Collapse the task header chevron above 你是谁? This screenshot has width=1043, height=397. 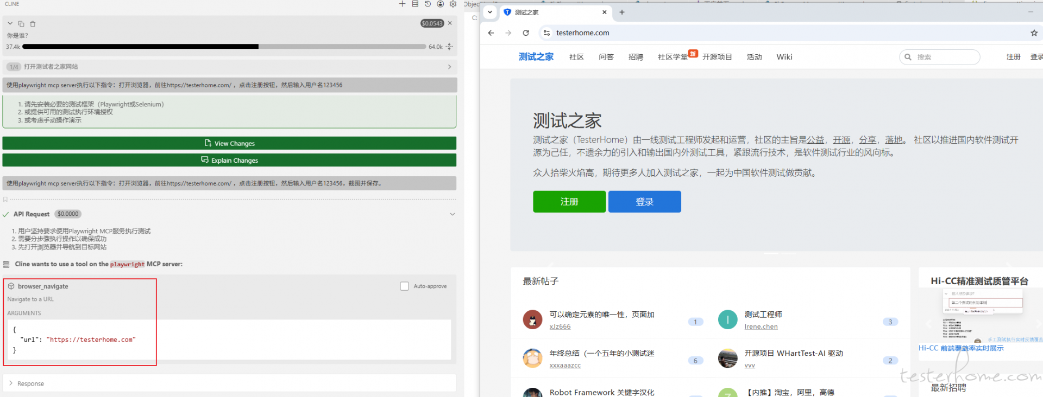point(10,24)
